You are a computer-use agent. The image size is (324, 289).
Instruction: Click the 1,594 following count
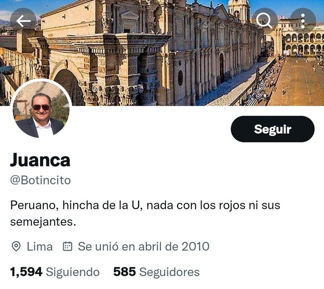coord(26,272)
